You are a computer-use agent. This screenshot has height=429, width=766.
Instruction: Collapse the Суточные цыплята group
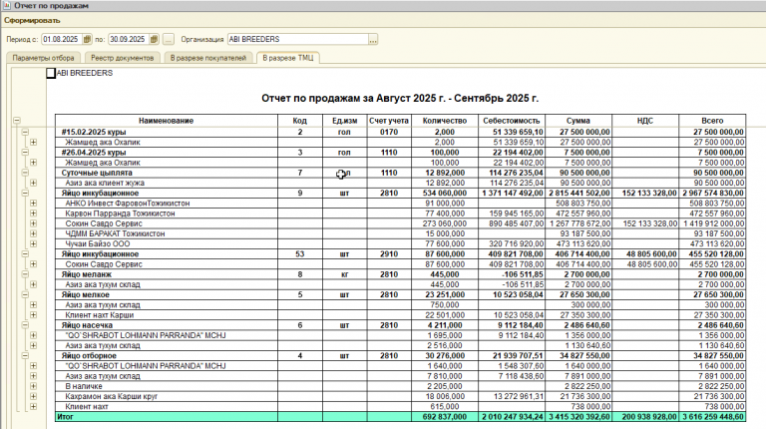click(x=25, y=173)
